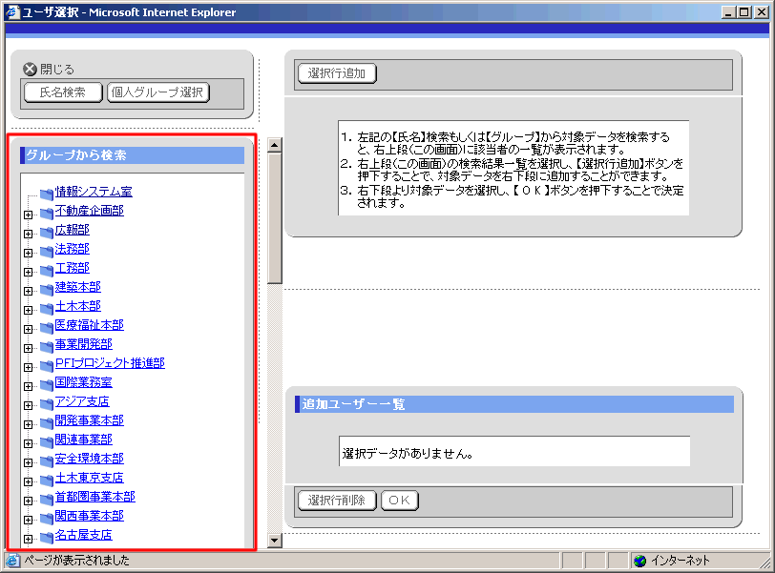Viewport: 775px width, 573px height.
Task: Click the 閉じる close icon
Action: [x=31, y=69]
